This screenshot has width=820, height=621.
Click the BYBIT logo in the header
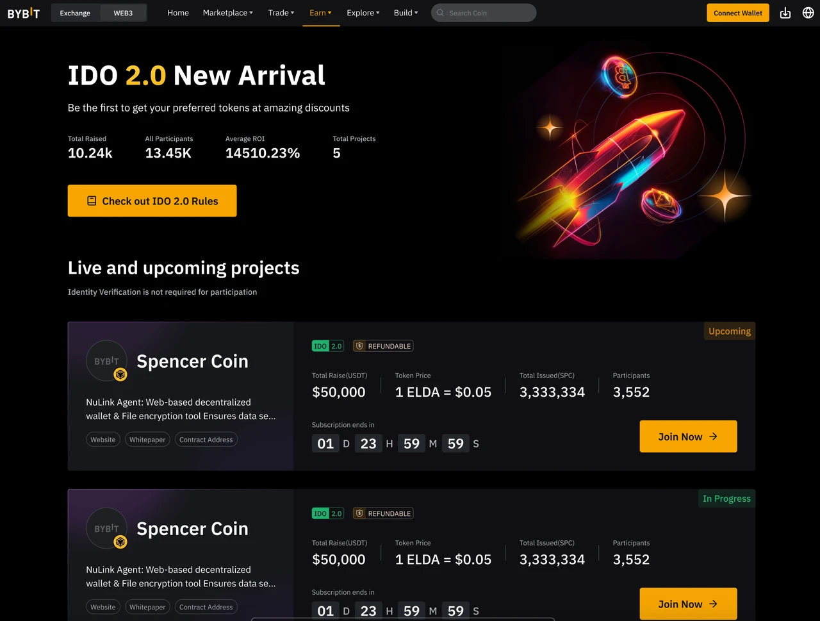coord(23,12)
